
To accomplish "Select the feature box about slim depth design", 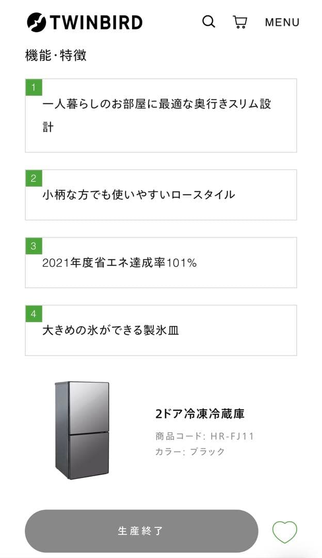I will pos(160,115).
